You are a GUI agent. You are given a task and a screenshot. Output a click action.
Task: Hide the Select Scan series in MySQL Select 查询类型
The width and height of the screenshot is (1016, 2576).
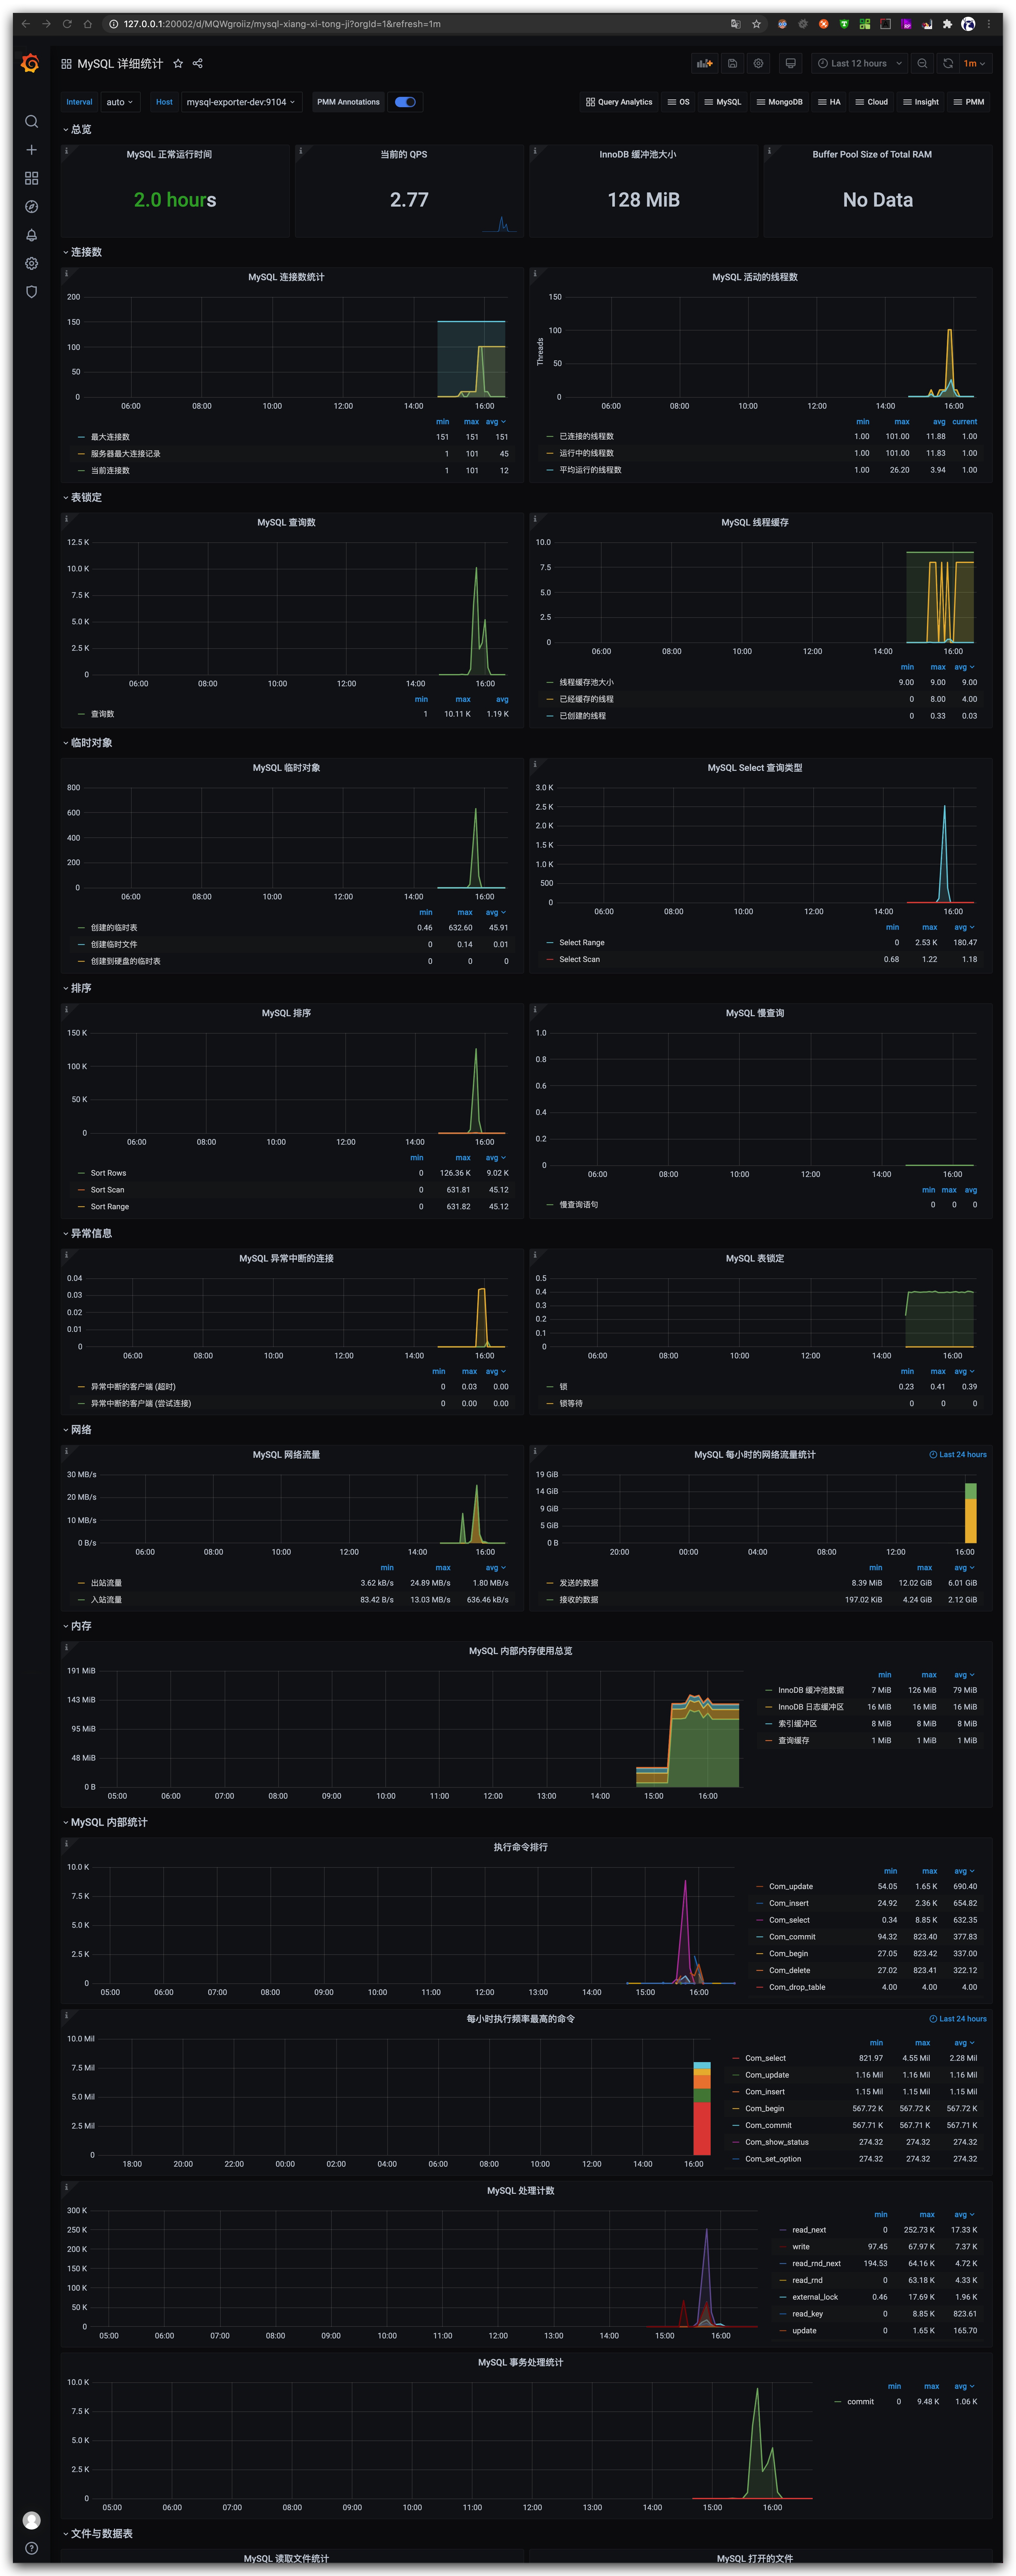(579, 959)
